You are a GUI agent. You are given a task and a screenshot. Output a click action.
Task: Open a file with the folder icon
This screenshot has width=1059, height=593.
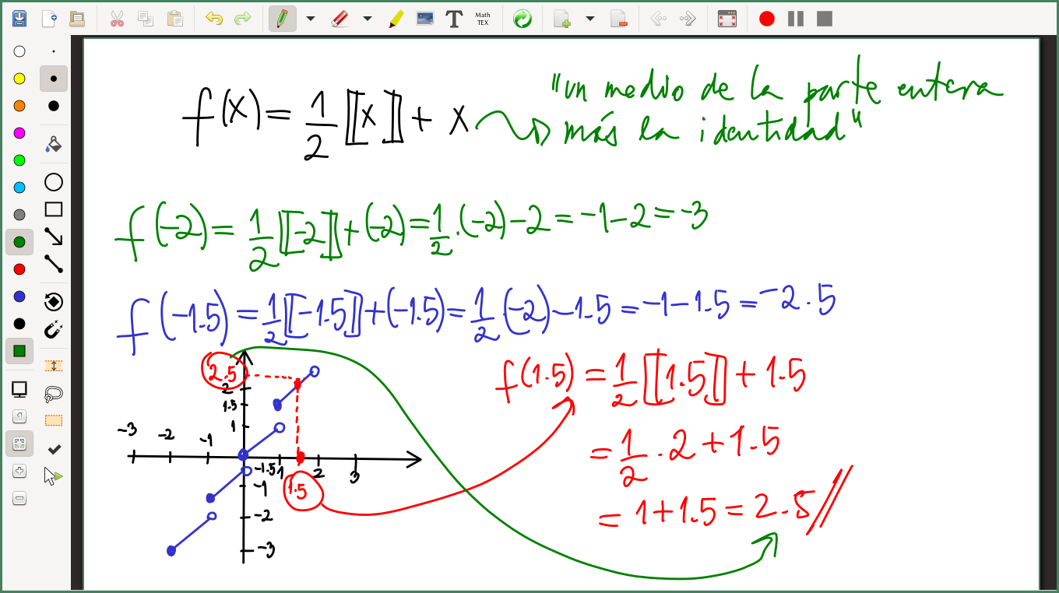[x=77, y=19]
